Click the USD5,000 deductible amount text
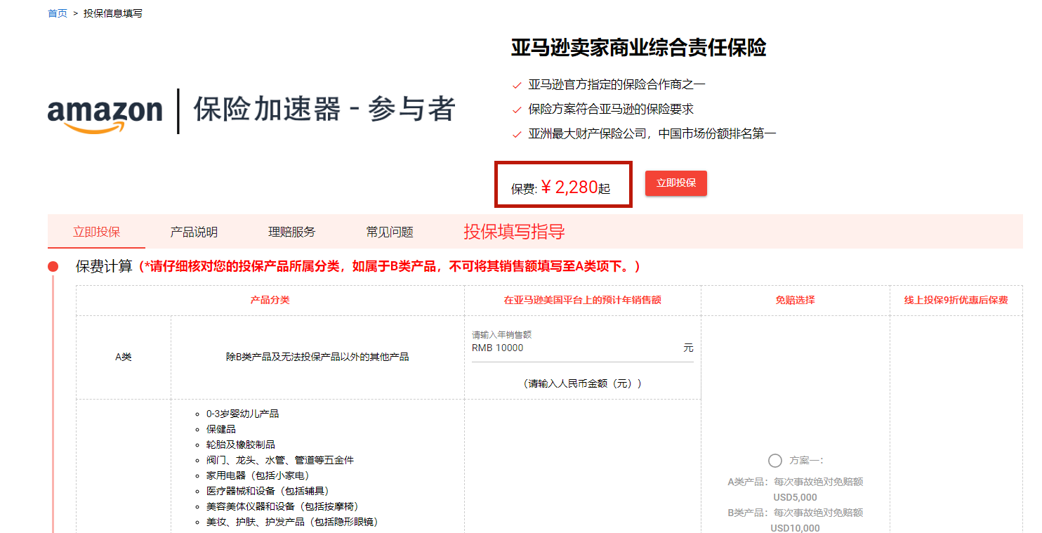 (795, 497)
